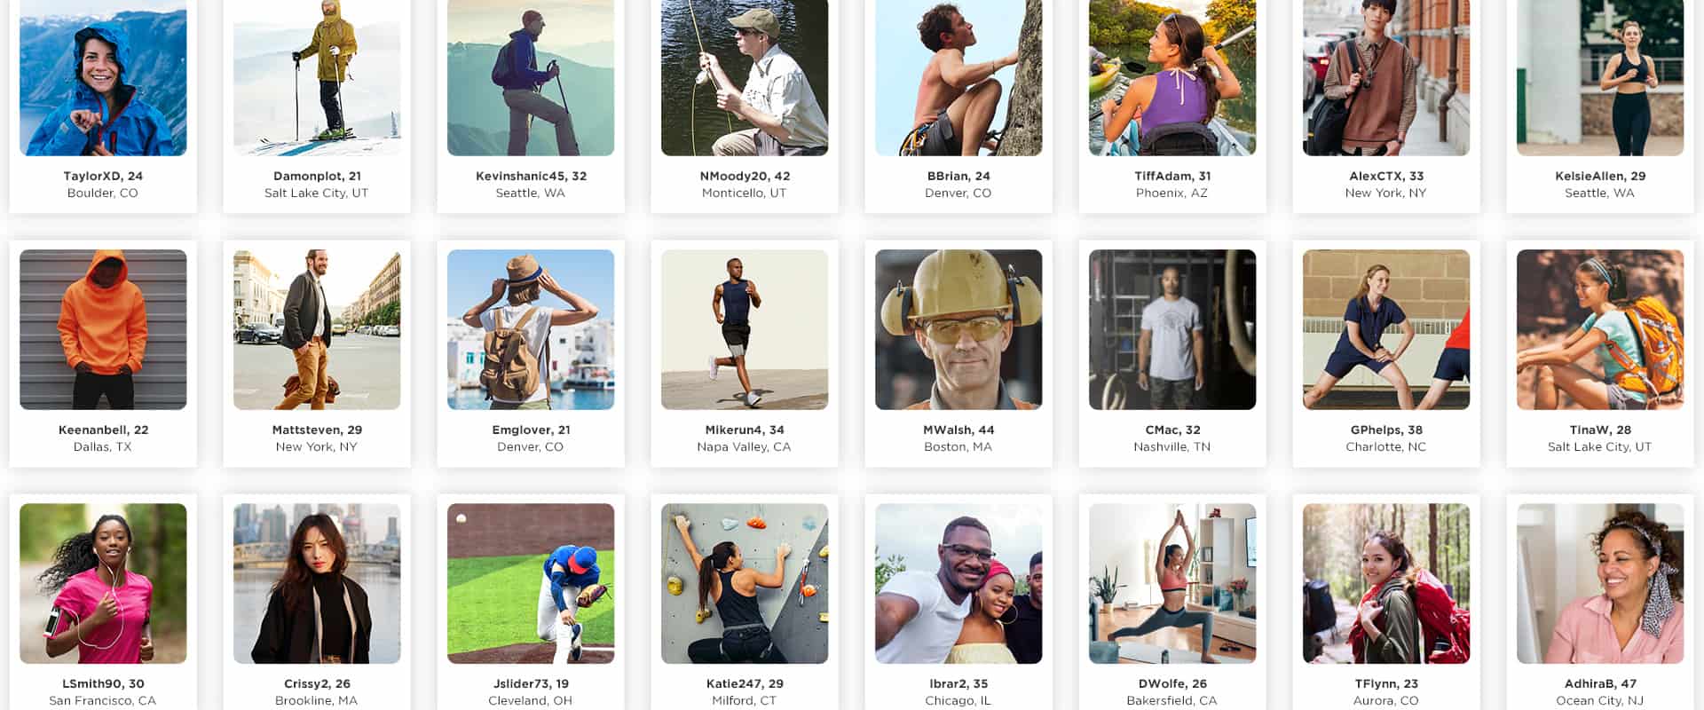
Task: Choose Emglover's backpack photo
Action: click(531, 329)
